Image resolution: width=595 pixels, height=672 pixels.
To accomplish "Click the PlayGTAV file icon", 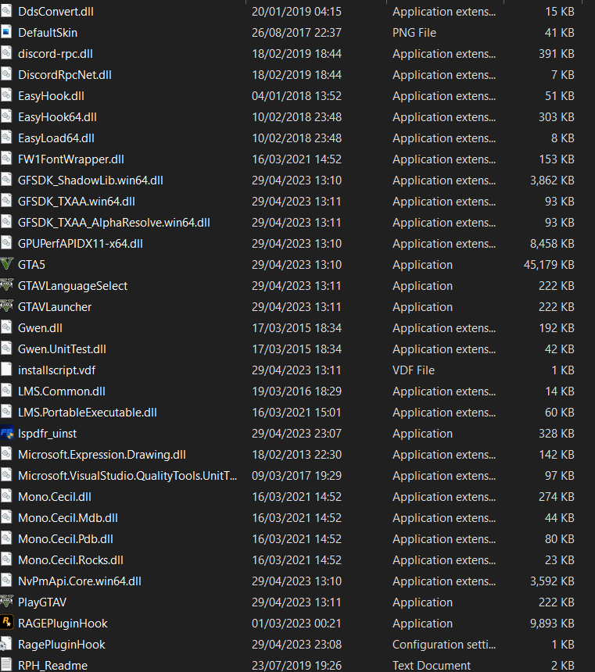I will [6, 602].
